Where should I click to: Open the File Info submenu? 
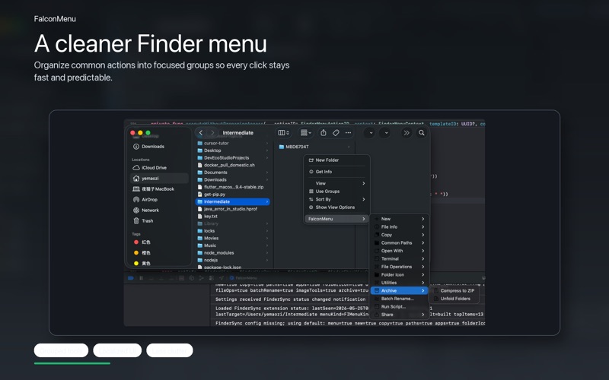coord(399,226)
